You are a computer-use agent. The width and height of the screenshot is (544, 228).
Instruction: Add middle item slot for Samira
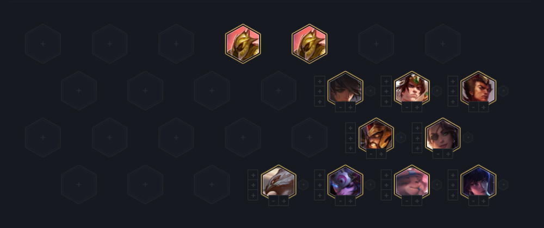pyautogui.click(x=417, y=138)
